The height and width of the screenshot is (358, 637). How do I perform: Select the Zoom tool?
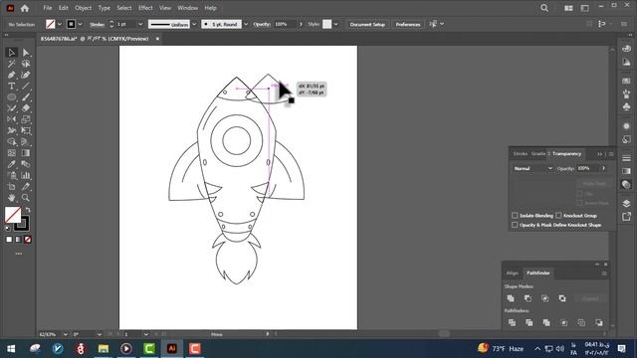(x=26, y=198)
